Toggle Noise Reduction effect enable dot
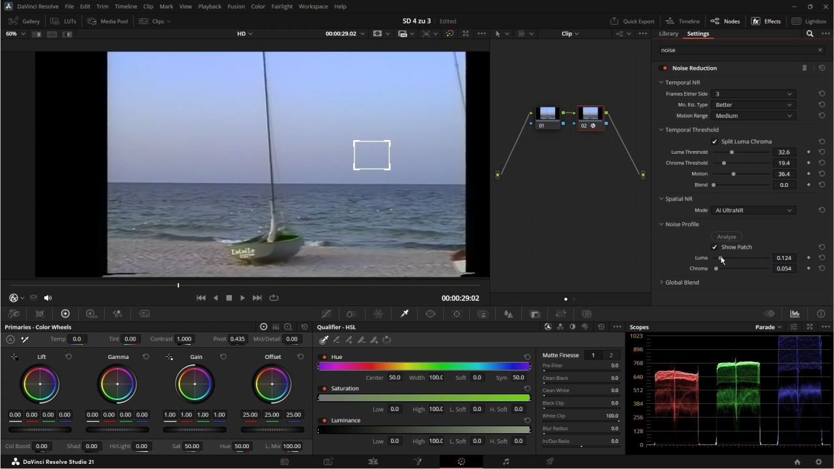 click(x=665, y=68)
